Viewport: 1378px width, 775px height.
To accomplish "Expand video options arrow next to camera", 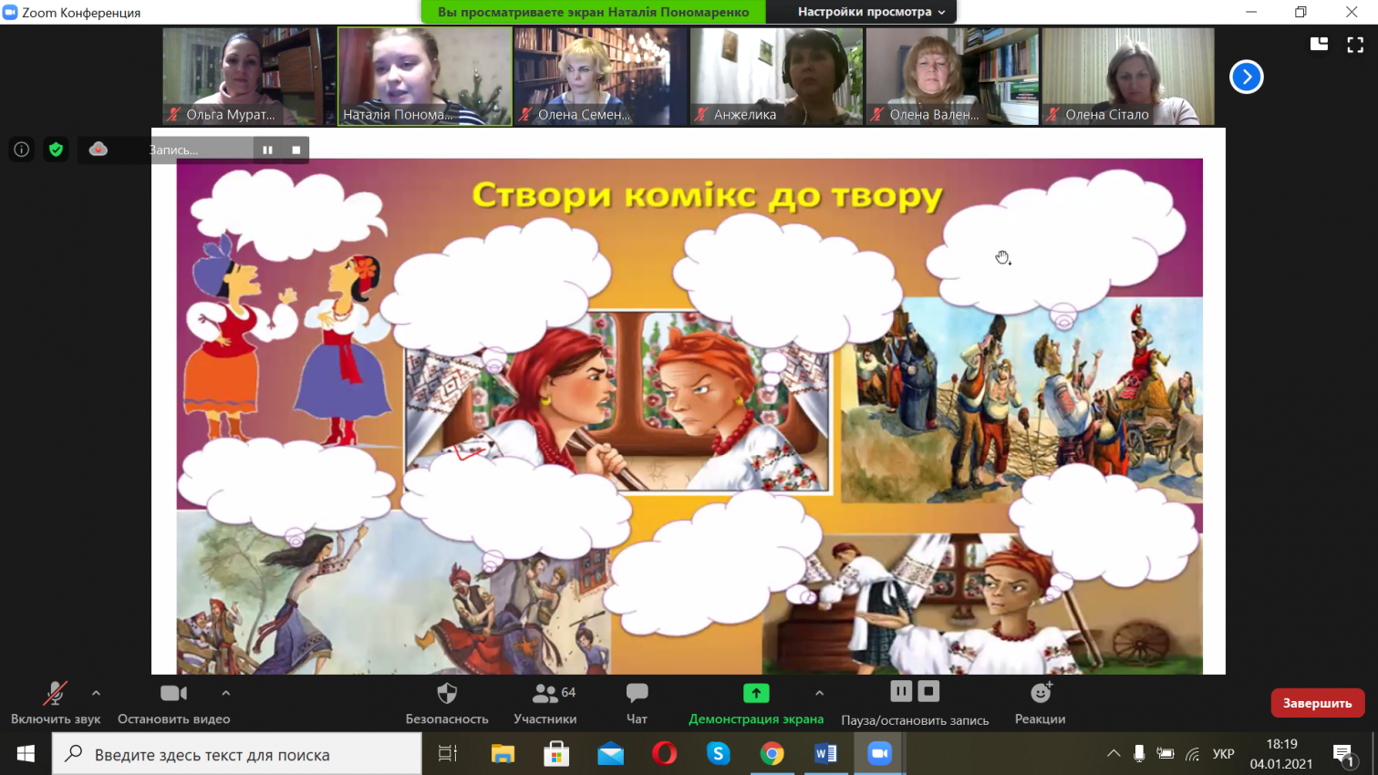I will click(226, 693).
